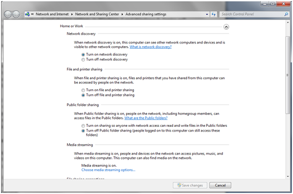Open the recent pages dropdown beside Forward button
293x194 pixels.
tap(22, 14)
